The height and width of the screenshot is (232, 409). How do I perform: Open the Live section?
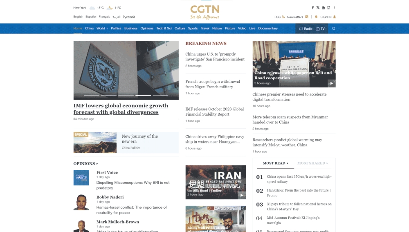(252, 28)
